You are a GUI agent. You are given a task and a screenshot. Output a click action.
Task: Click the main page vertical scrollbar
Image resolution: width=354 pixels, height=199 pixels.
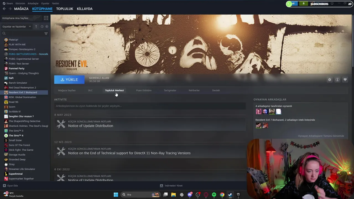353,41
